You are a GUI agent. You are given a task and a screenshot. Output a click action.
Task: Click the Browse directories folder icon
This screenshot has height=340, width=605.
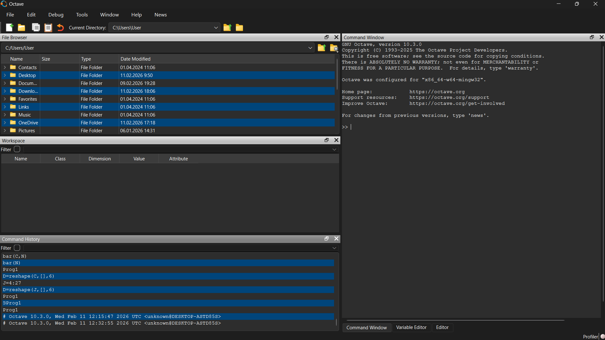pos(239,28)
